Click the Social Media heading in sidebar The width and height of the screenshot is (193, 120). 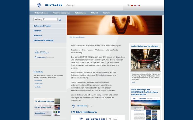point(38,72)
